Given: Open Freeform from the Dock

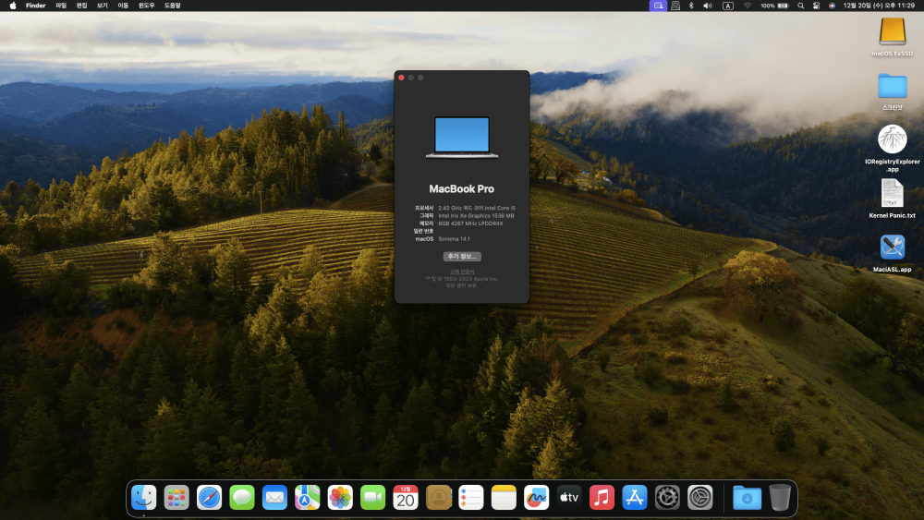Looking at the screenshot, I should [536, 498].
